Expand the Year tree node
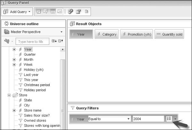Image resolution: width=192 pixels, height=130 pixels. click(14, 49)
